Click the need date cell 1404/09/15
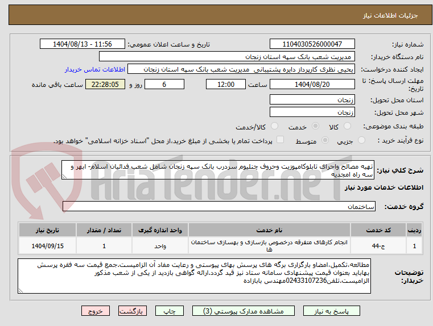This screenshot has height=326, width=433. 47,246
